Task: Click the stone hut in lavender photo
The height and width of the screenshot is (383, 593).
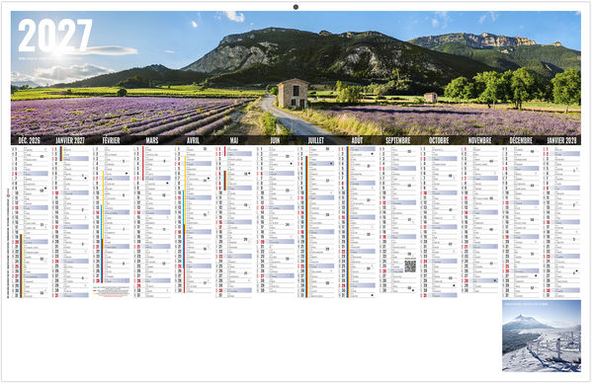Action: pyautogui.click(x=293, y=93)
